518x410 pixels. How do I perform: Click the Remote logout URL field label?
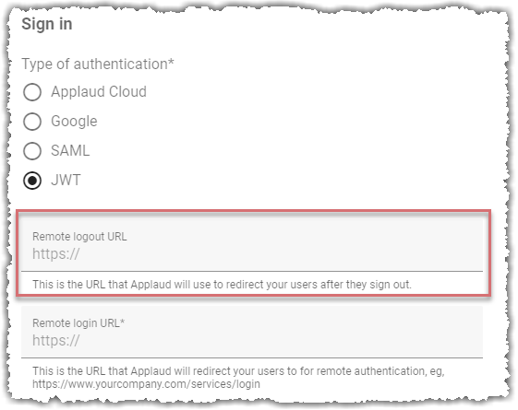click(79, 237)
